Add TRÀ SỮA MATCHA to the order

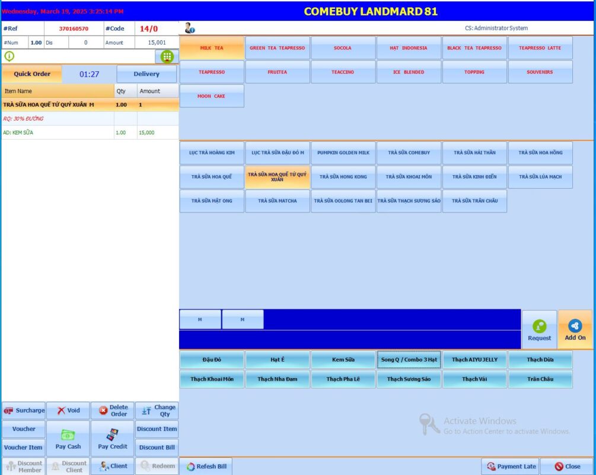(277, 201)
